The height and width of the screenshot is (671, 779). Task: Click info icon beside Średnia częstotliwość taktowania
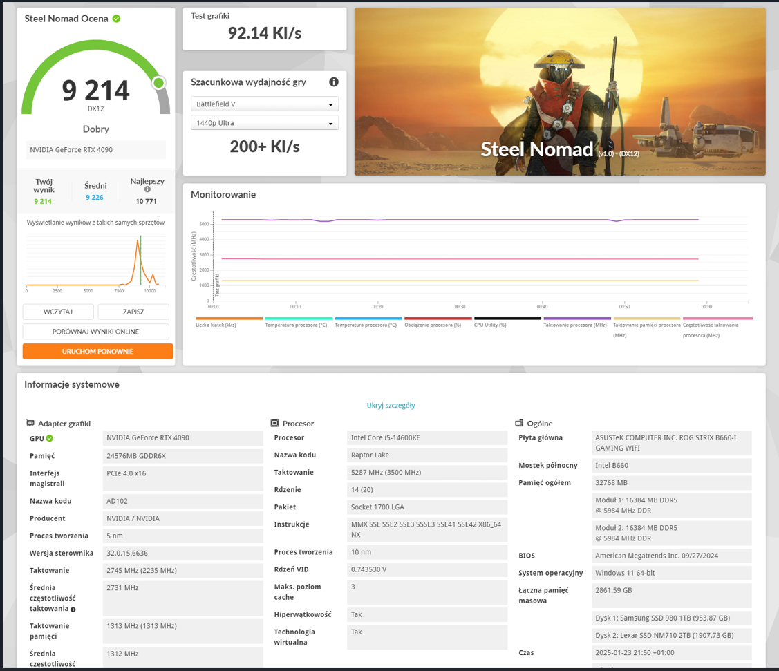pos(73,609)
